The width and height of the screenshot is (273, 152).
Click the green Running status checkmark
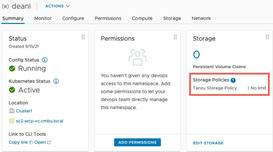(12, 69)
